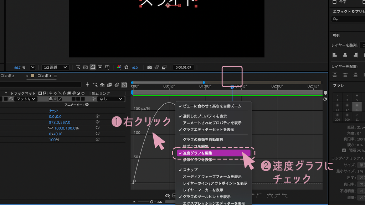Image resolution: width=365 pixels, height=205 pixels.
Task: Open the なし parent link dropdown
Action: (x=111, y=99)
